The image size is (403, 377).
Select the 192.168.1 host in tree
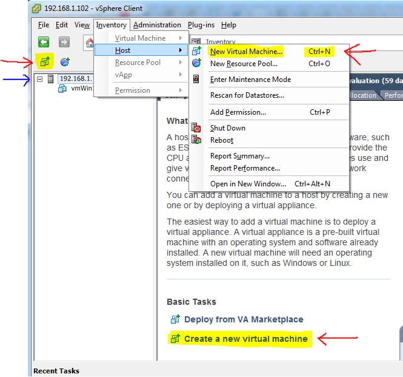click(x=76, y=78)
